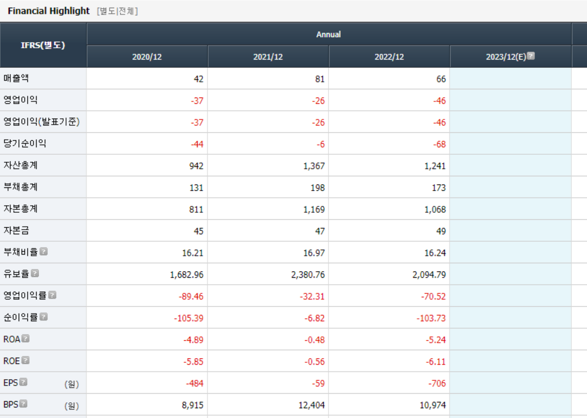The image size is (587, 418).
Task: Select the ROA row label text
Action: 12,339
